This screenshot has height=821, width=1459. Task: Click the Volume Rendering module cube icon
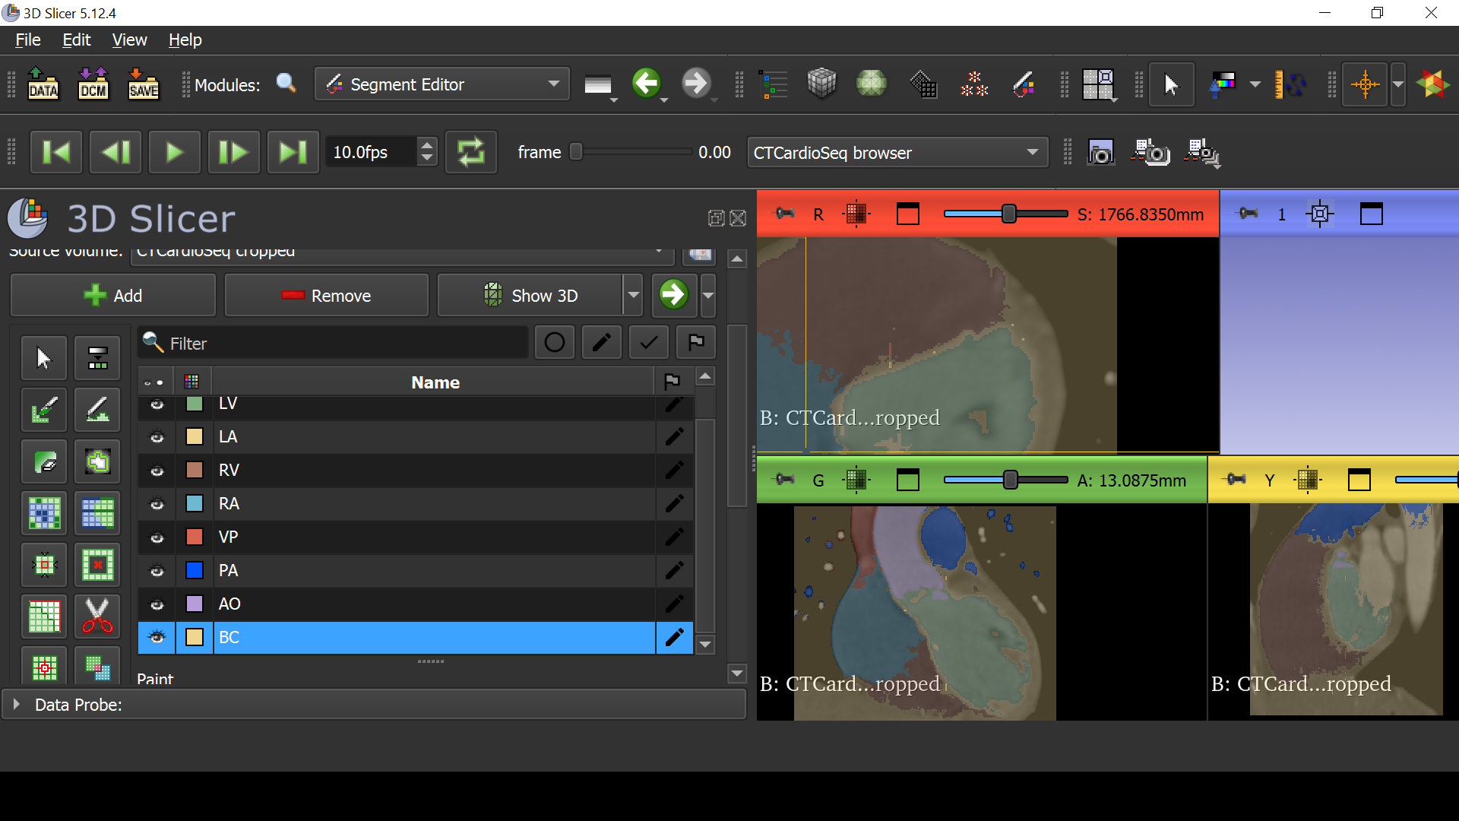(x=821, y=84)
